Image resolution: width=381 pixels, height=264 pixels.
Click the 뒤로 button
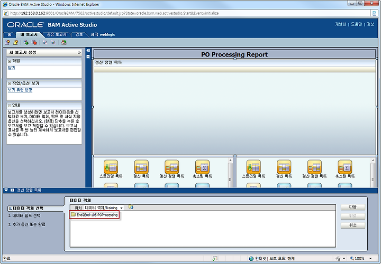tap(353, 216)
